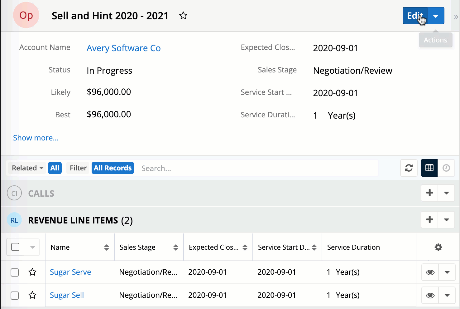Focus the subpanel Search field

pyautogui.click(x=256, y=168)
